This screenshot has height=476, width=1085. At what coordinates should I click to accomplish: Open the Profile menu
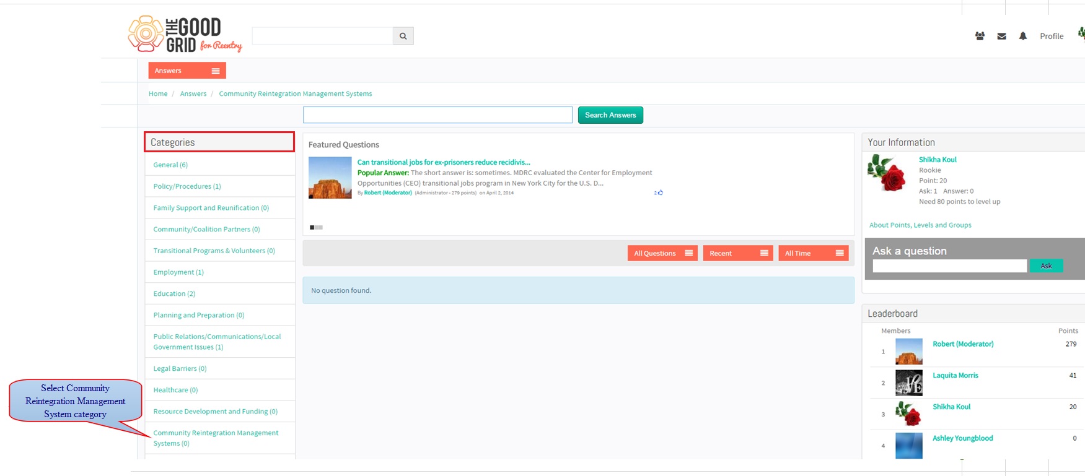(1052, 36)
